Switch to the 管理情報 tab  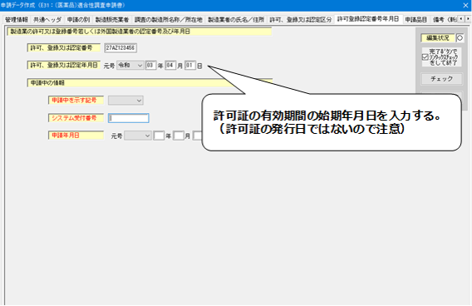[17, 20]
